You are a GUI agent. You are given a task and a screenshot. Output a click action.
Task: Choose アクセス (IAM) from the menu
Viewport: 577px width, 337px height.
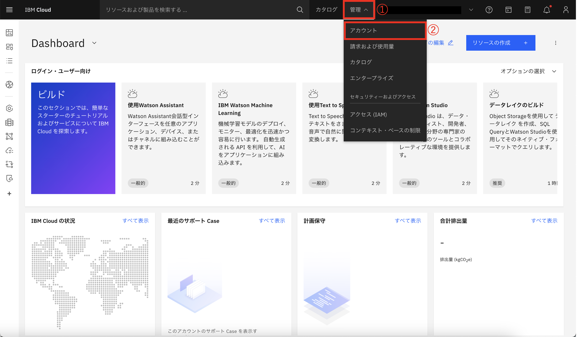click(368, 114)
